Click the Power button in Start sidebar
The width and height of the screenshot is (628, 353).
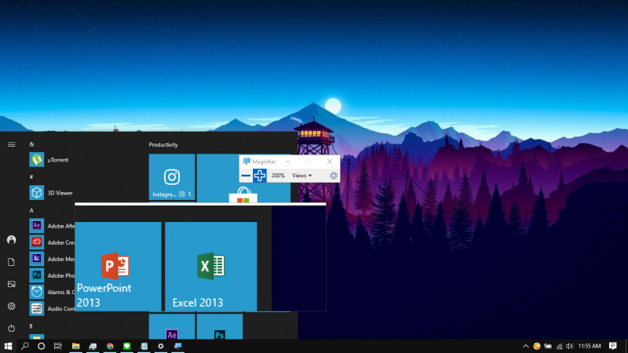coord(11,328)
